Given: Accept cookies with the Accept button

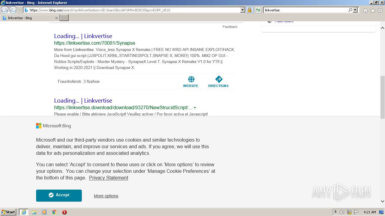Looking at the screenshot, I should pos(59,195).
